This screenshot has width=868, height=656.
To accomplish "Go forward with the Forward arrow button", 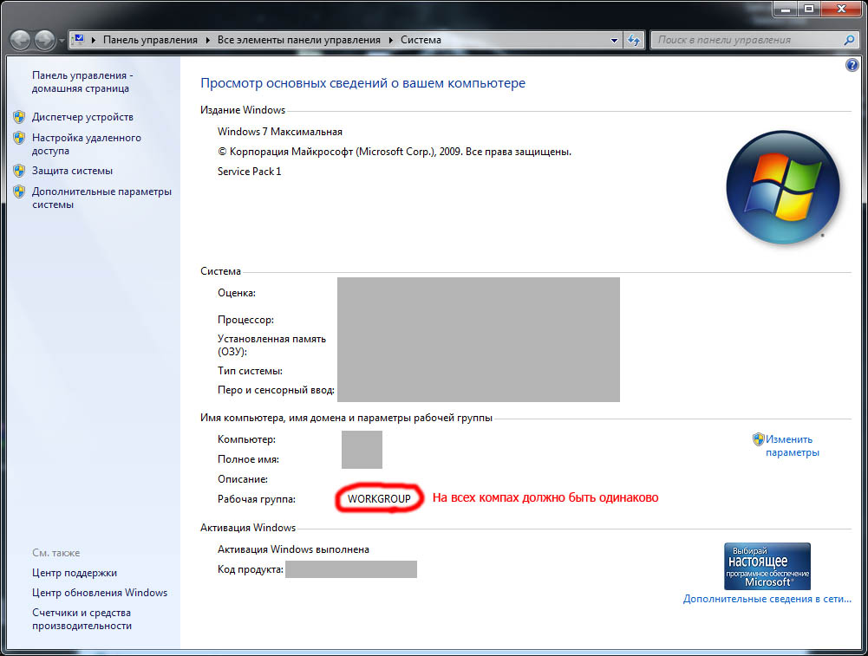I will 45,40.
